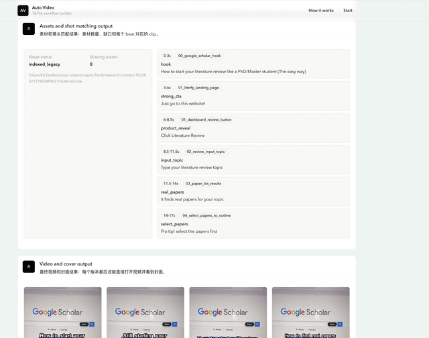Click the 01_dashboard_review_button clip tag
This screenshot has width=429, height=338.
click(206, 120)
